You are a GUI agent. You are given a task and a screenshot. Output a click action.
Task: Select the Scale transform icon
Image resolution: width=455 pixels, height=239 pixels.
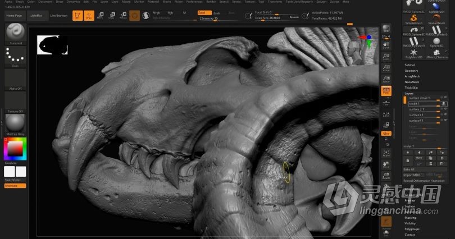pyautogui.click(x=112, y=16)
